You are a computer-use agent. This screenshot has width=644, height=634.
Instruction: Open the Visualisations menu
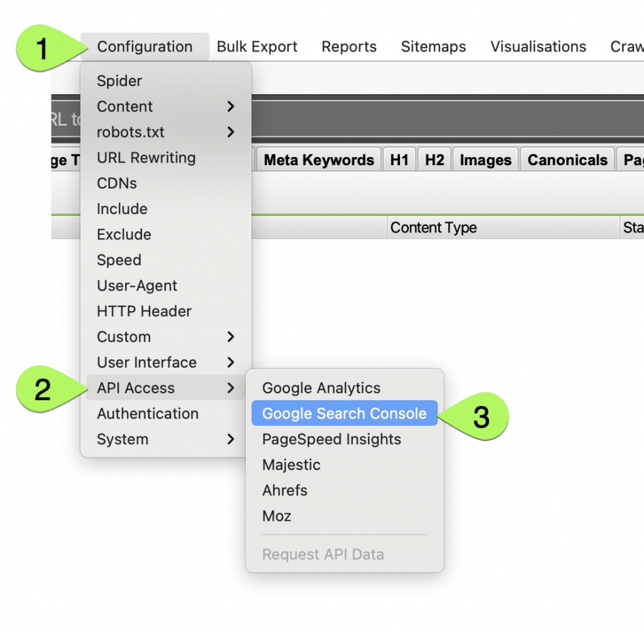tap(538, 46)
